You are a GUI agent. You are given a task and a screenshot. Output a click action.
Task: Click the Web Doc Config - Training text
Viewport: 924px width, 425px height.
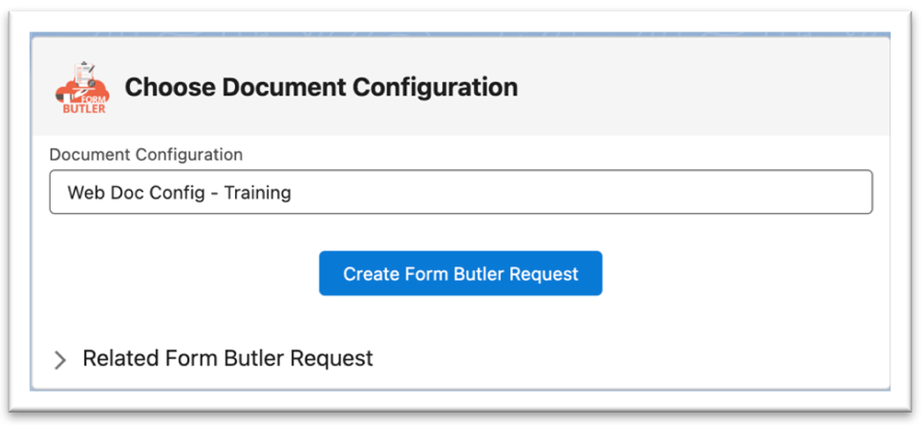coord(179,192)
